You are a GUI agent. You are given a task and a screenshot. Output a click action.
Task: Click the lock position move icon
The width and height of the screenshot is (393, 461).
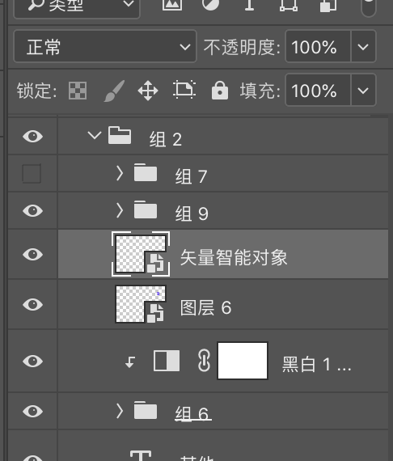148,91
